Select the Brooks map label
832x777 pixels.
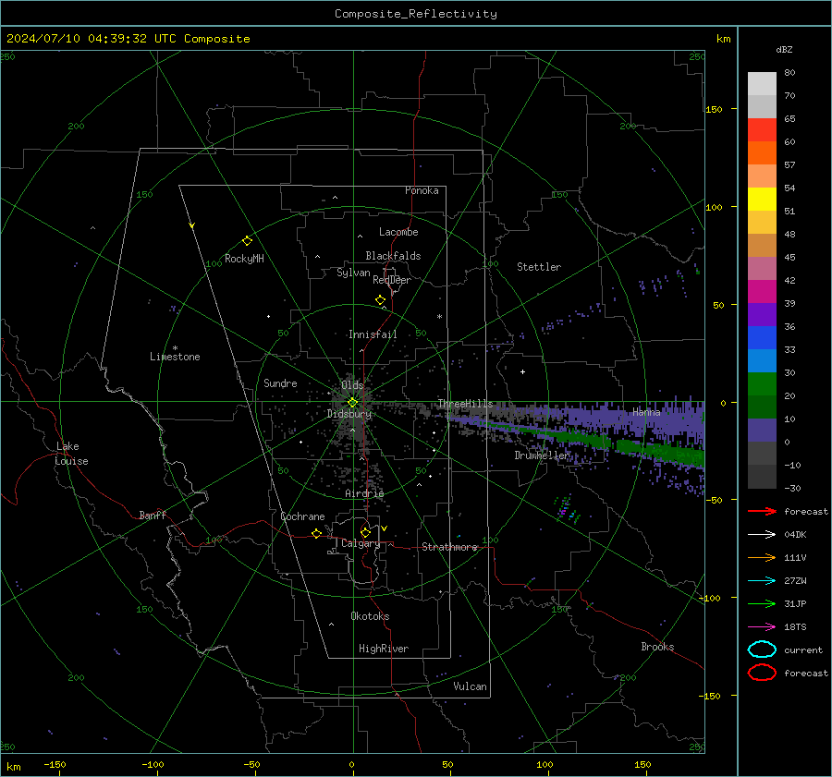[x=657, y=647]
